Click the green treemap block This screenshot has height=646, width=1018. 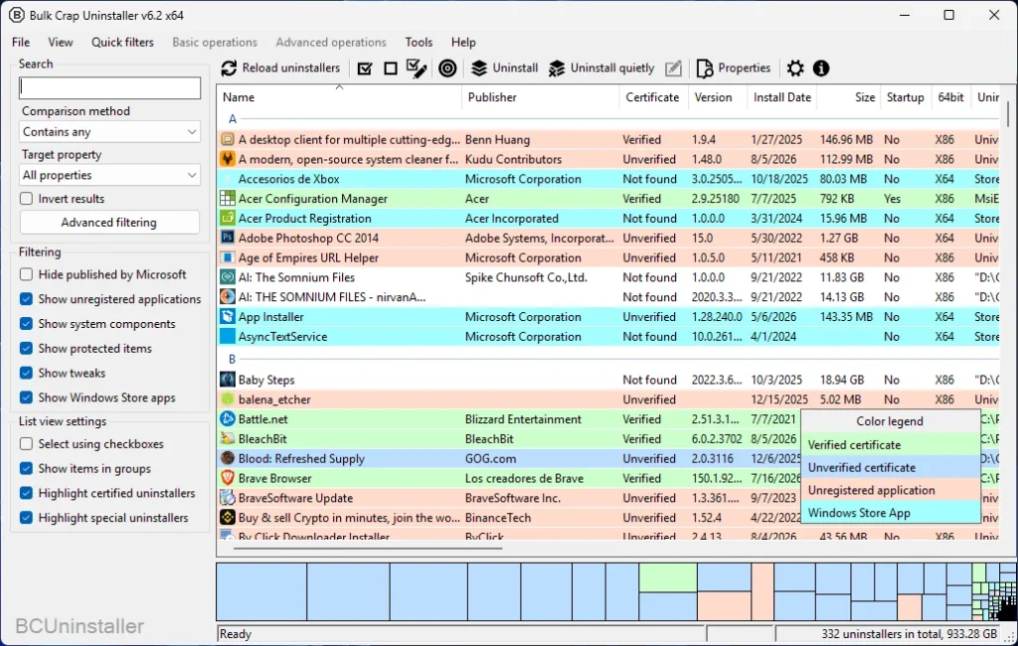coord(667,577)
